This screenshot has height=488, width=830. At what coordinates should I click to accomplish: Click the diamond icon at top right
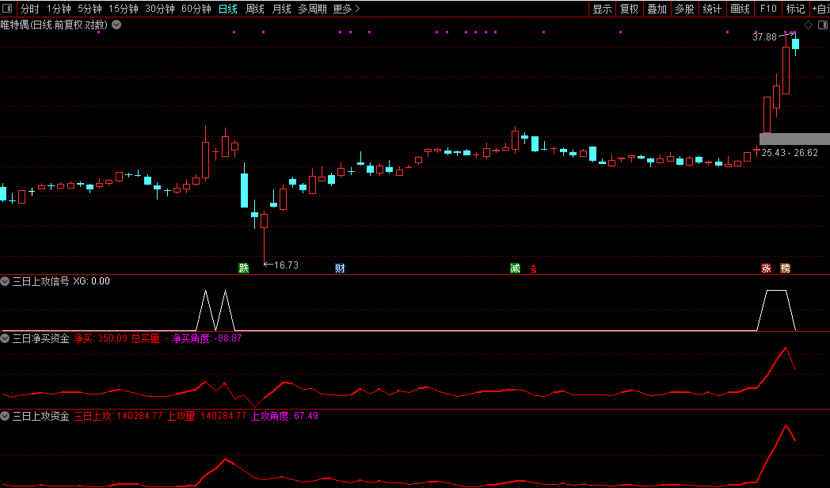pyautogui.click(x=808, y=25)
